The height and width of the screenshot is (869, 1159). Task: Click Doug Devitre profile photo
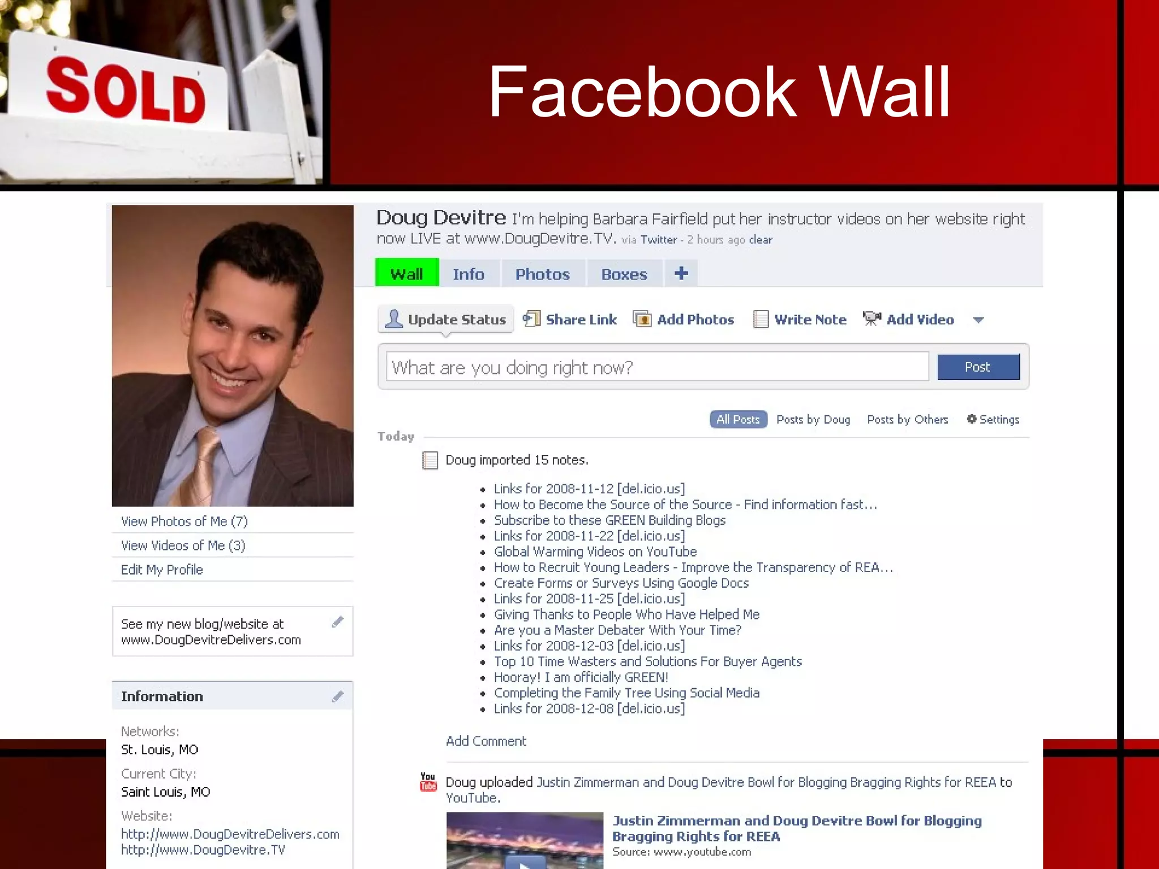233,355
